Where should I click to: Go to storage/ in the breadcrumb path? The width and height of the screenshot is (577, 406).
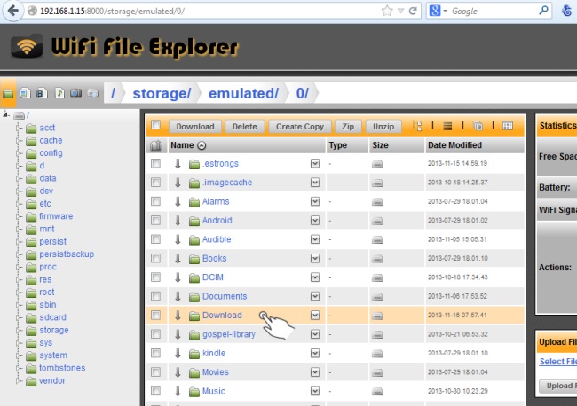click(161, 93)
